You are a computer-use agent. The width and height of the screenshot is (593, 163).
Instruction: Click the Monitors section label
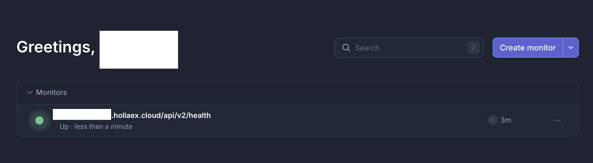point(51,92)
